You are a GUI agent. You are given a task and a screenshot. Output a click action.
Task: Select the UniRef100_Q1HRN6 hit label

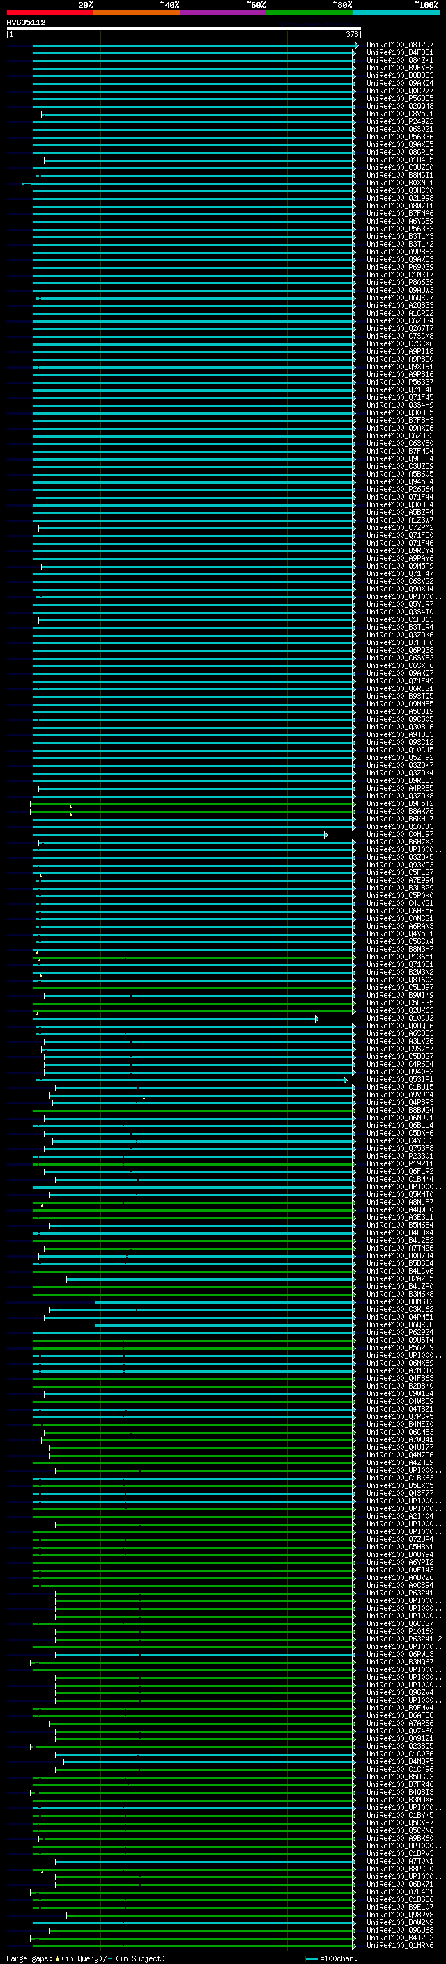(399, 1946)
